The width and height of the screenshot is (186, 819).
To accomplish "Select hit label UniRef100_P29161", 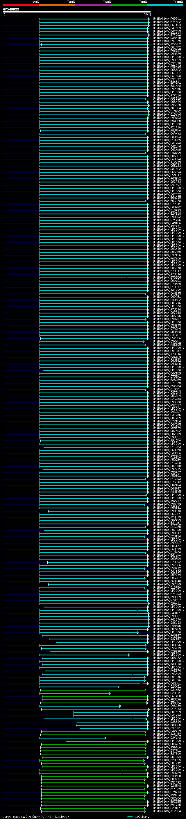I will [x=167, y=808].
